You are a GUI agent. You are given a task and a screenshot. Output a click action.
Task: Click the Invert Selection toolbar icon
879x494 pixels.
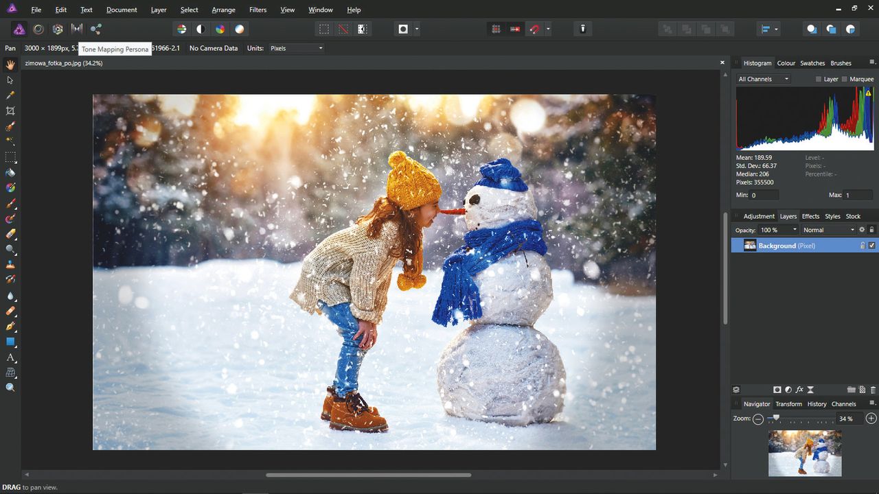click(362, 29)
